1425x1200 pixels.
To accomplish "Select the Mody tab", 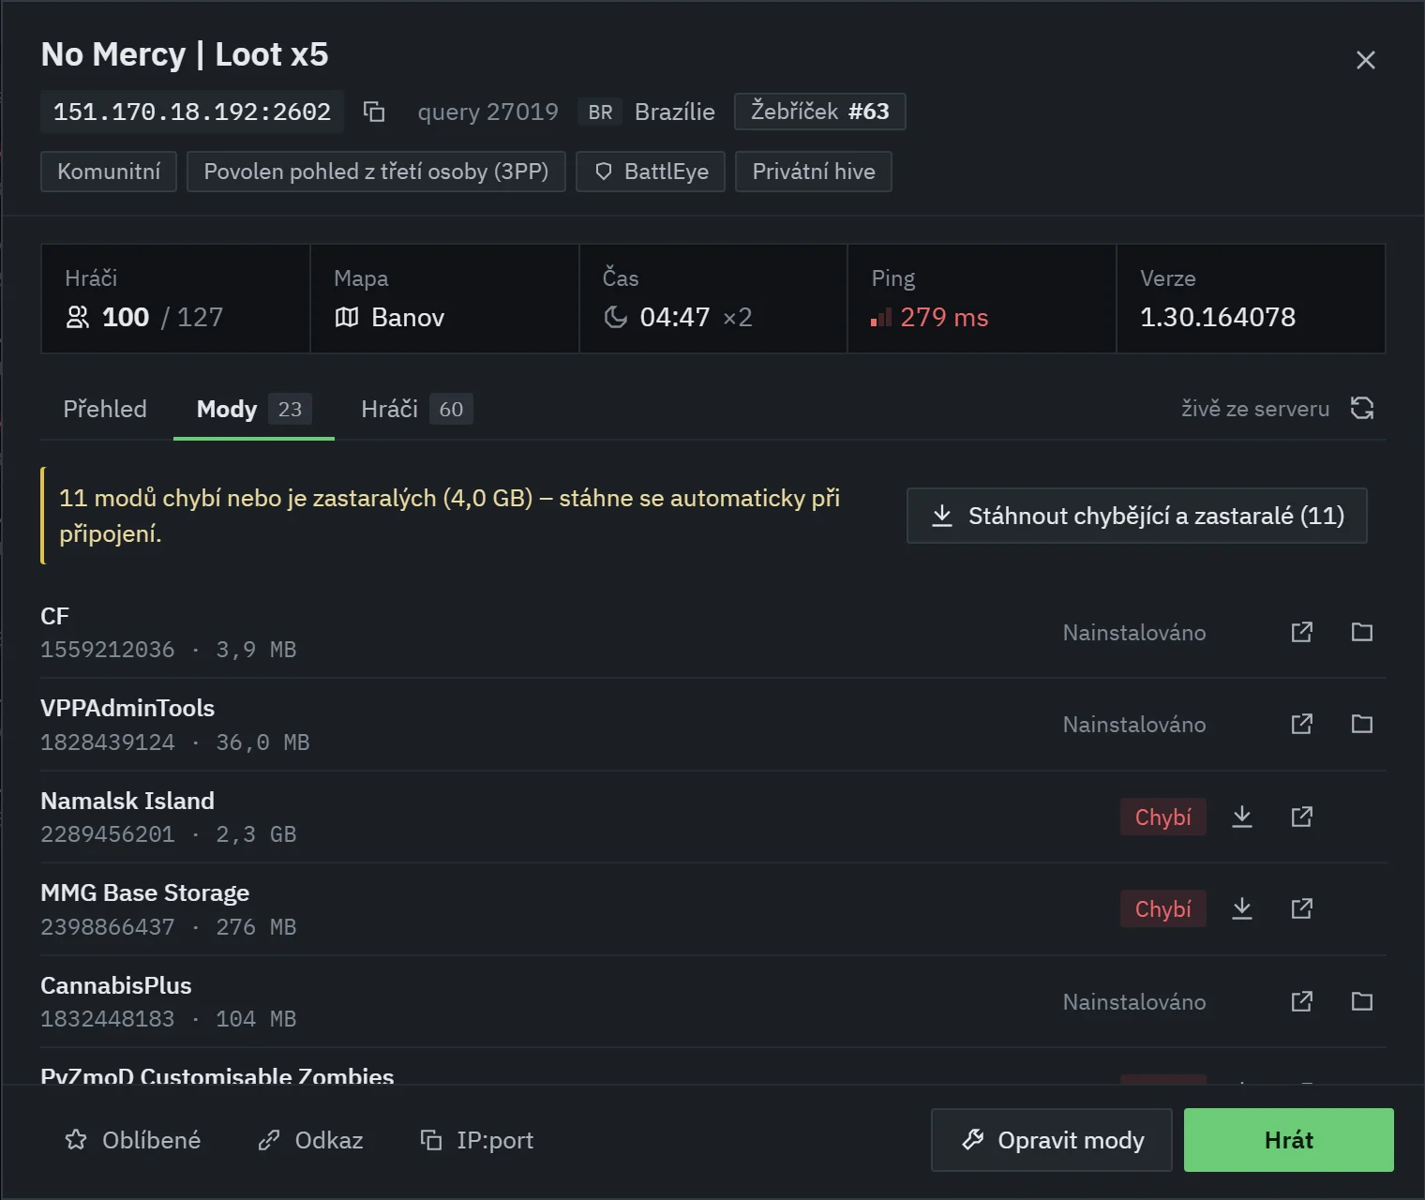I will coord(254,409).
